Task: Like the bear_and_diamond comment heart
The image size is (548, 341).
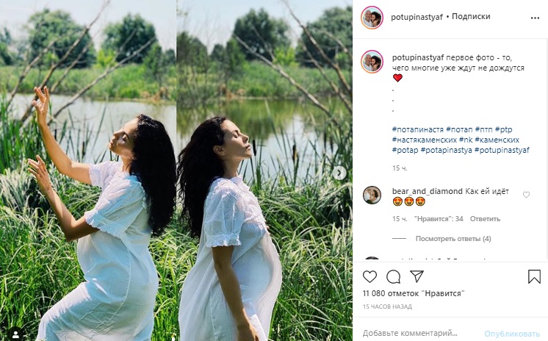Action: pyautogui.click(x=526, y=195)
